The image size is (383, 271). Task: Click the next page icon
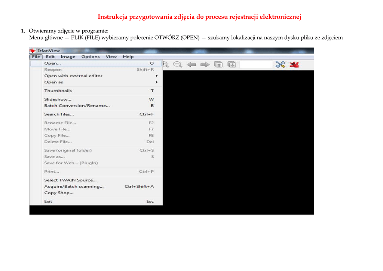(x=232, y=65)
